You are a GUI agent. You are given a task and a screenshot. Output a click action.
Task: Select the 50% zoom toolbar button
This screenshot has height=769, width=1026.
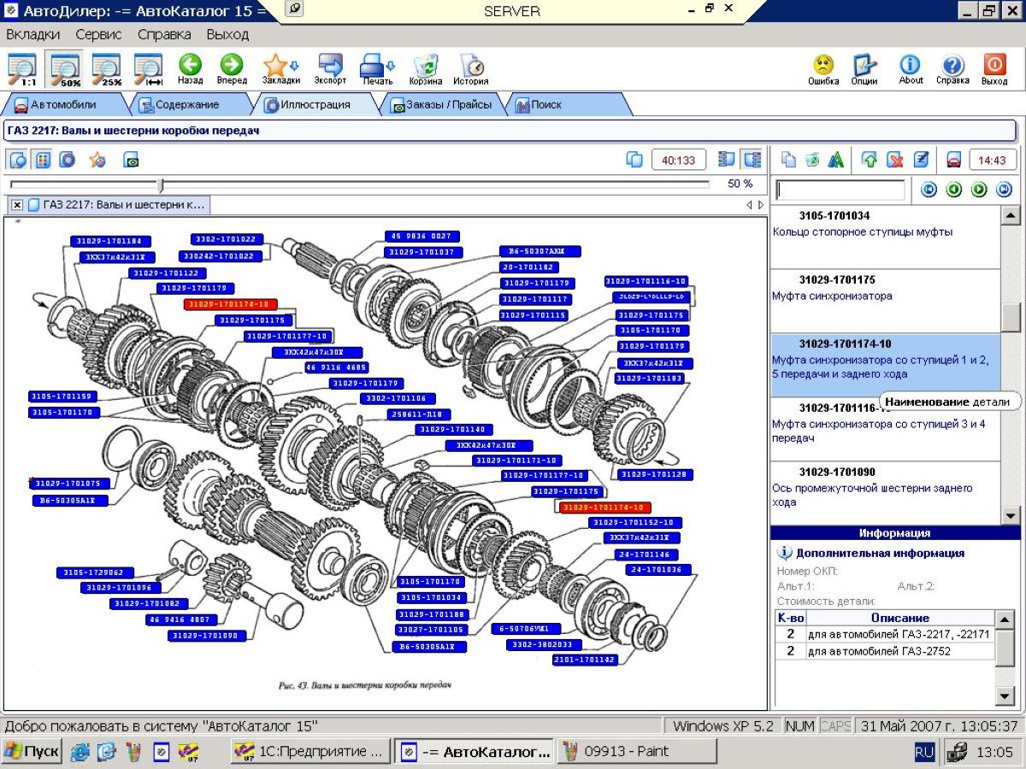tap(65, 69)
